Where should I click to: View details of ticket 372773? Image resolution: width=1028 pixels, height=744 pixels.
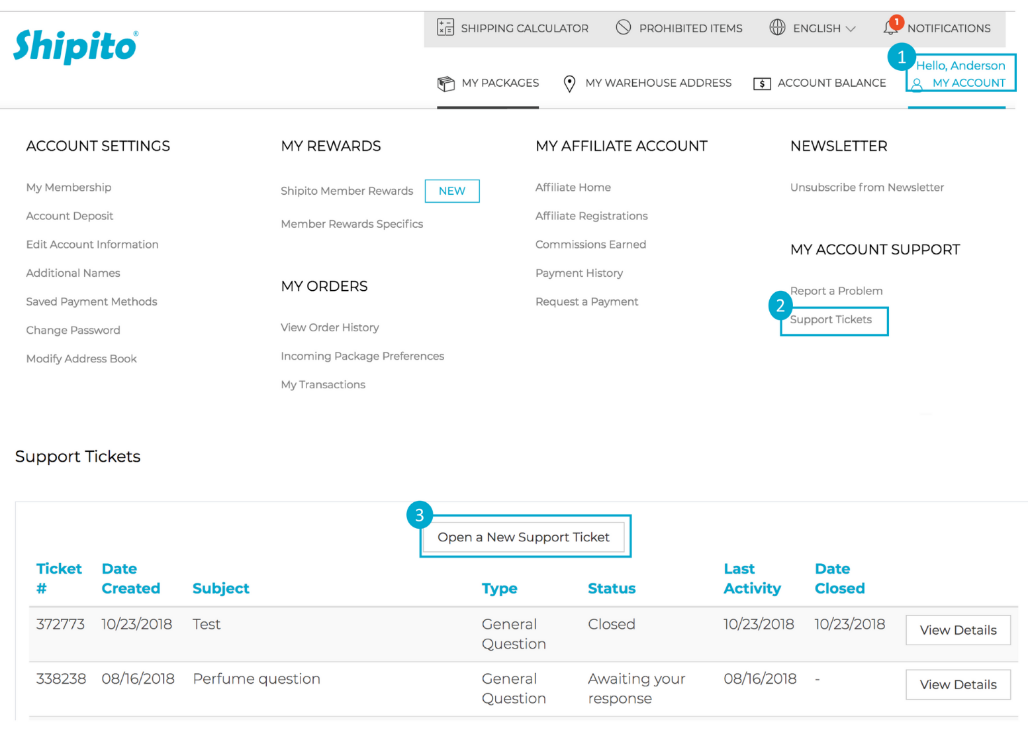click(x=958, y=630)
